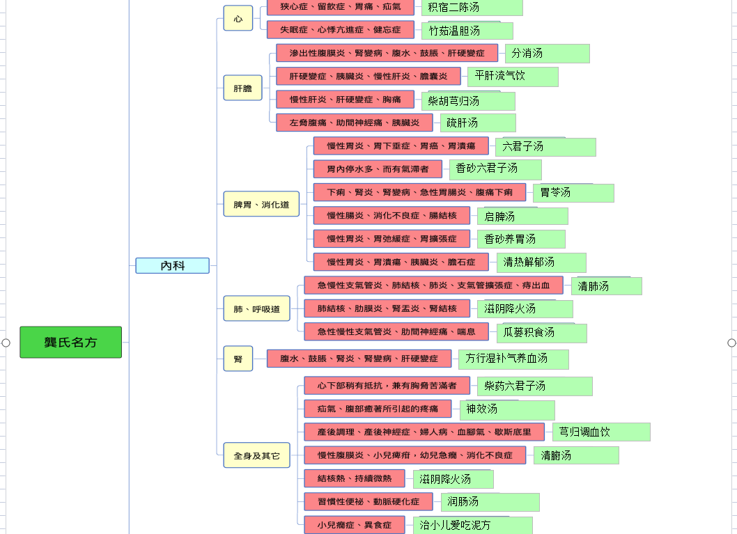The height and width of the screenshot is (534, 737).
Task: Select the root node 龔氏名方
Action: coord(70,342)
